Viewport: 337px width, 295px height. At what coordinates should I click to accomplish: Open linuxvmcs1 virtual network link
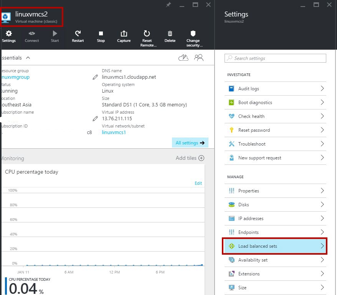tap(114, 133)
